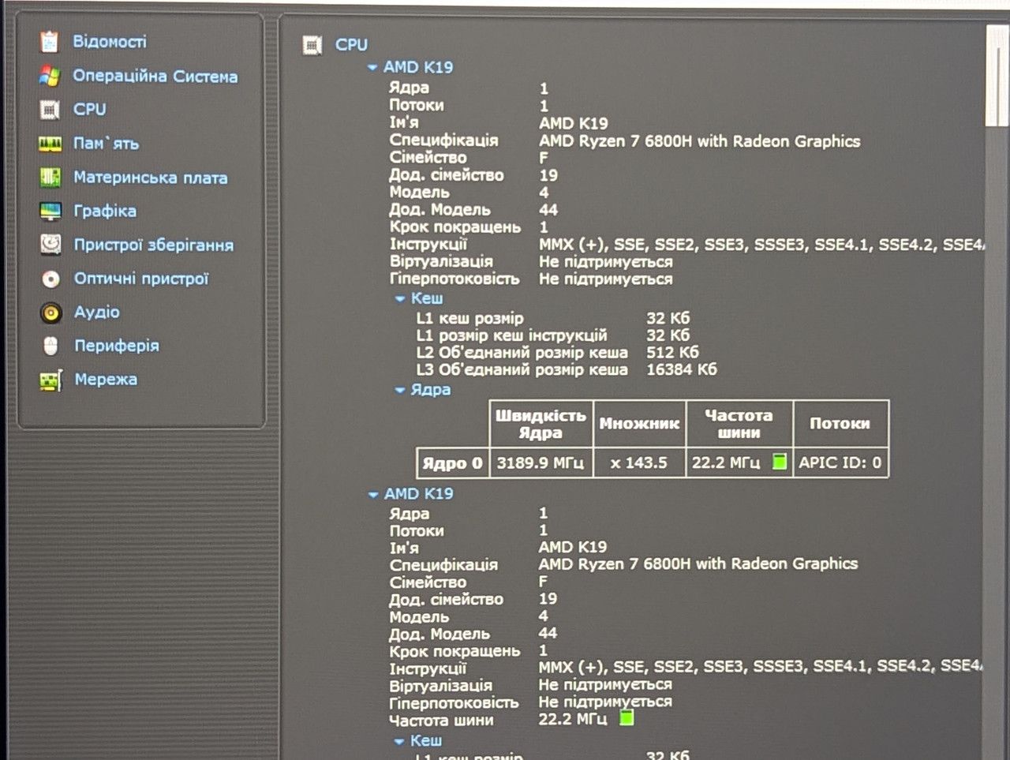The height and width of the screenshot is (760, 1010).
Task: Open the Графіка monitor icon
Action: (x=50, y=212)
